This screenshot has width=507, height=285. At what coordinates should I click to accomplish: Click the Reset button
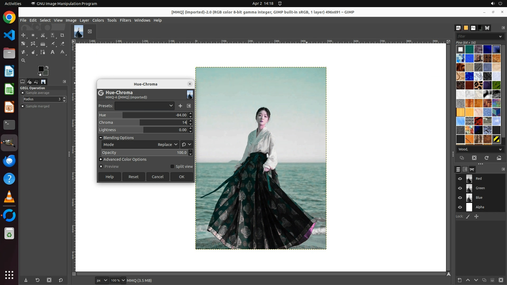133,177
